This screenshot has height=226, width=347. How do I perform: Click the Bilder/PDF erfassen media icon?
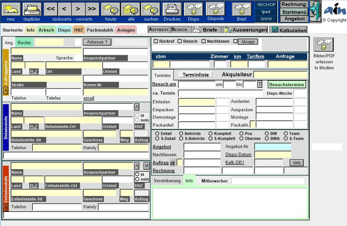coord(324,45)
